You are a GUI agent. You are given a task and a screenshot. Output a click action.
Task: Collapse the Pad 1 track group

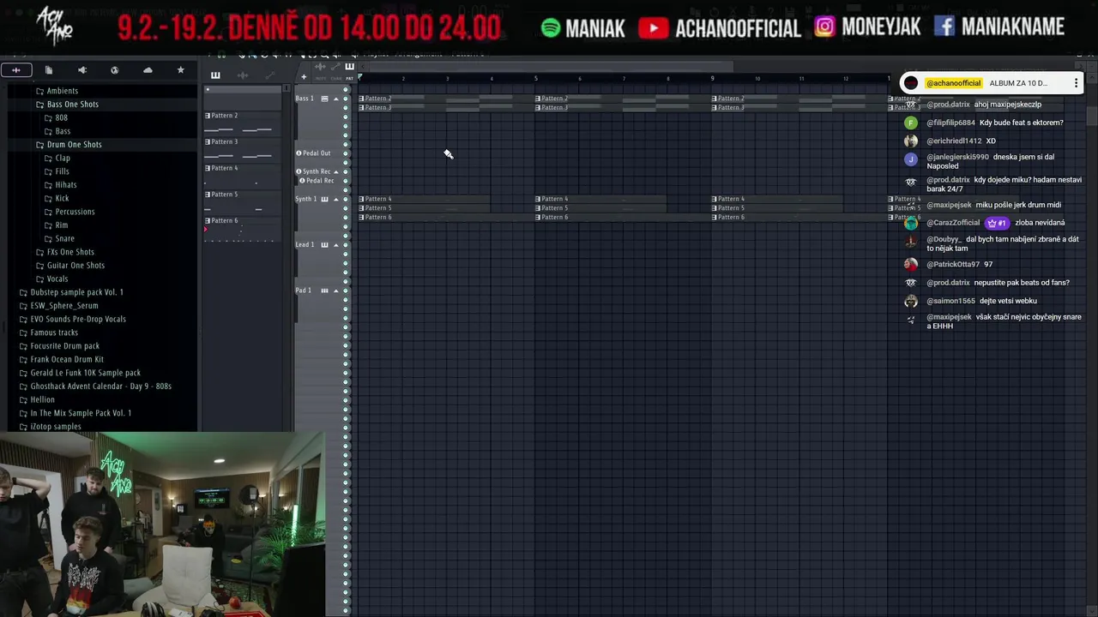click(x=336, y=291)
